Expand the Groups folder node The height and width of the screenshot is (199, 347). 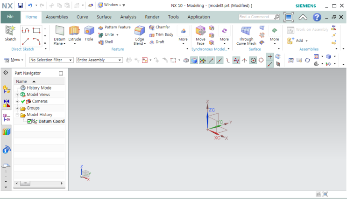(17, 108)
